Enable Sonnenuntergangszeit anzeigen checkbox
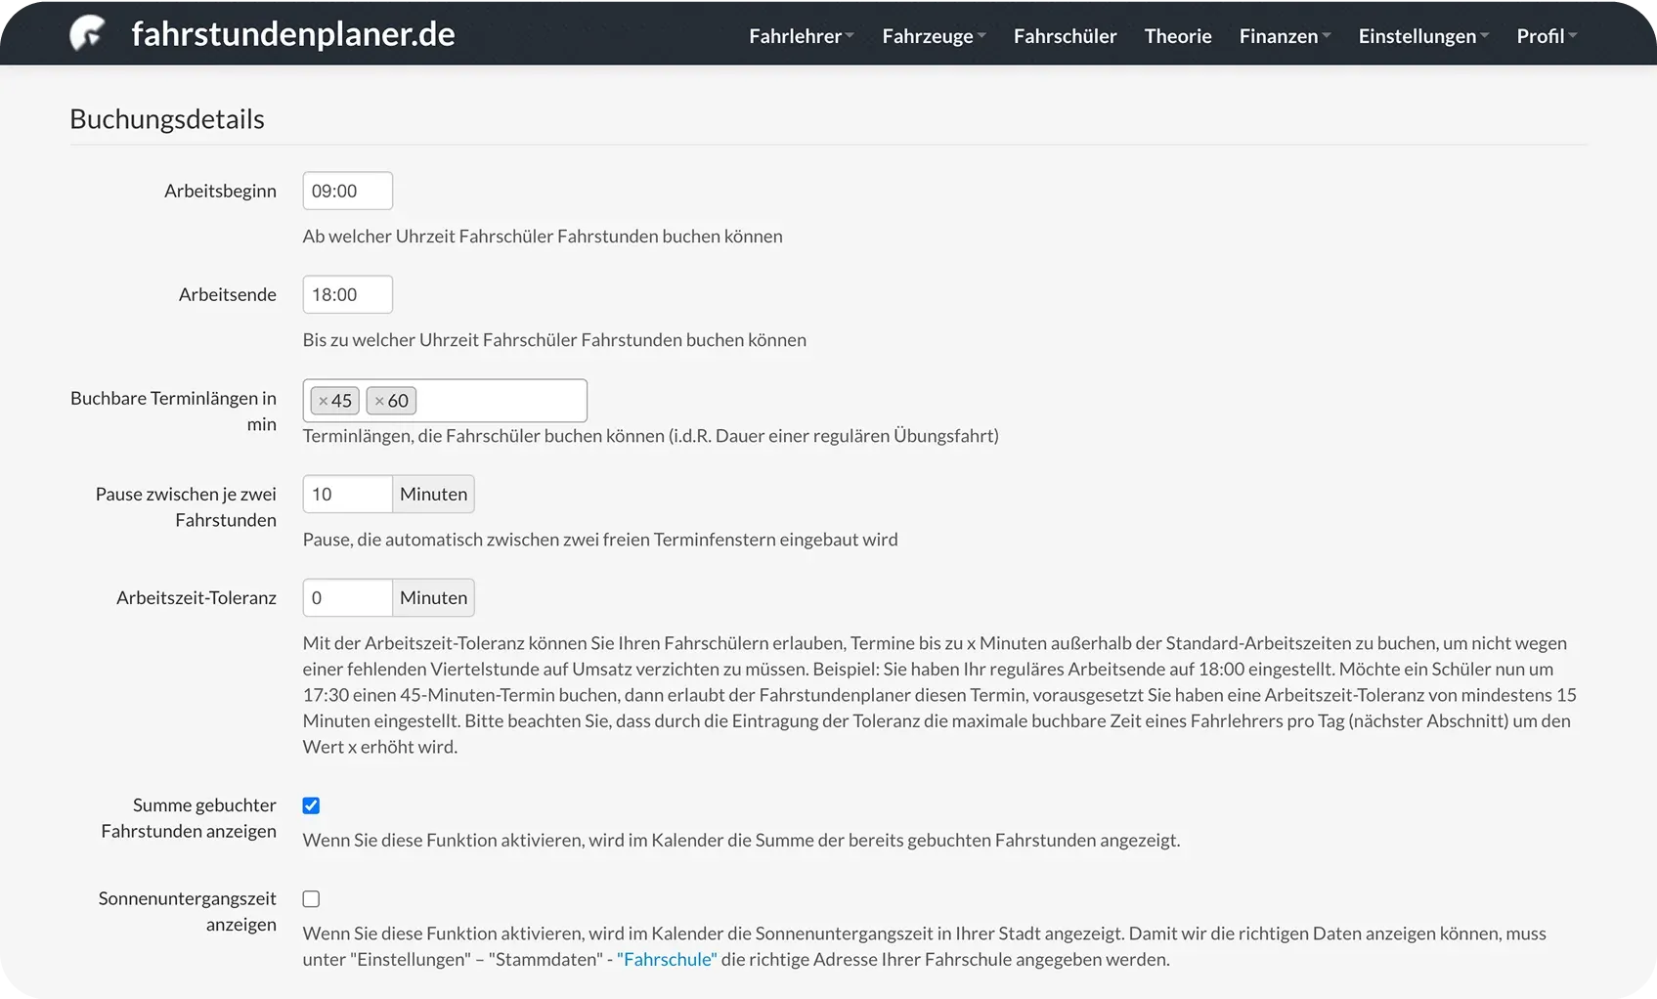Viewport: 1657px width, 999px height. 311,899
